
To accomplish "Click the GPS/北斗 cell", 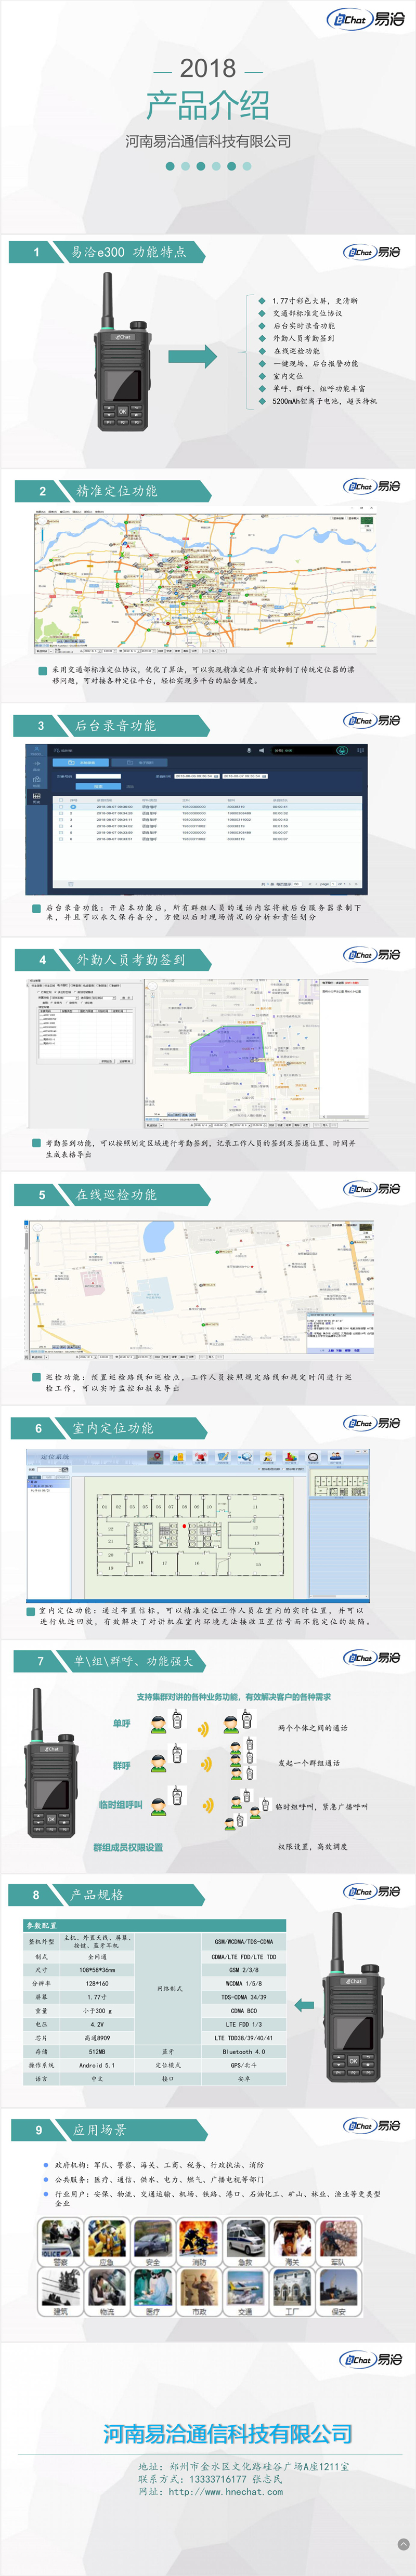I will pos(244,2065).
